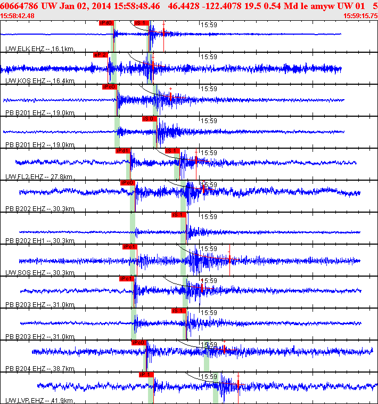Viewport: 378px width, 404px height.
Task: Click the iPc0 pick flag on PB B204 EHZ
Action: point(139,342)
